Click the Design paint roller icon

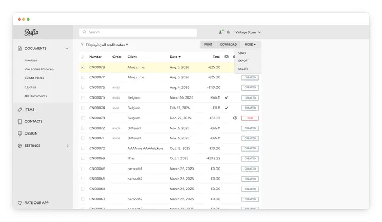(x=20, y=134)
